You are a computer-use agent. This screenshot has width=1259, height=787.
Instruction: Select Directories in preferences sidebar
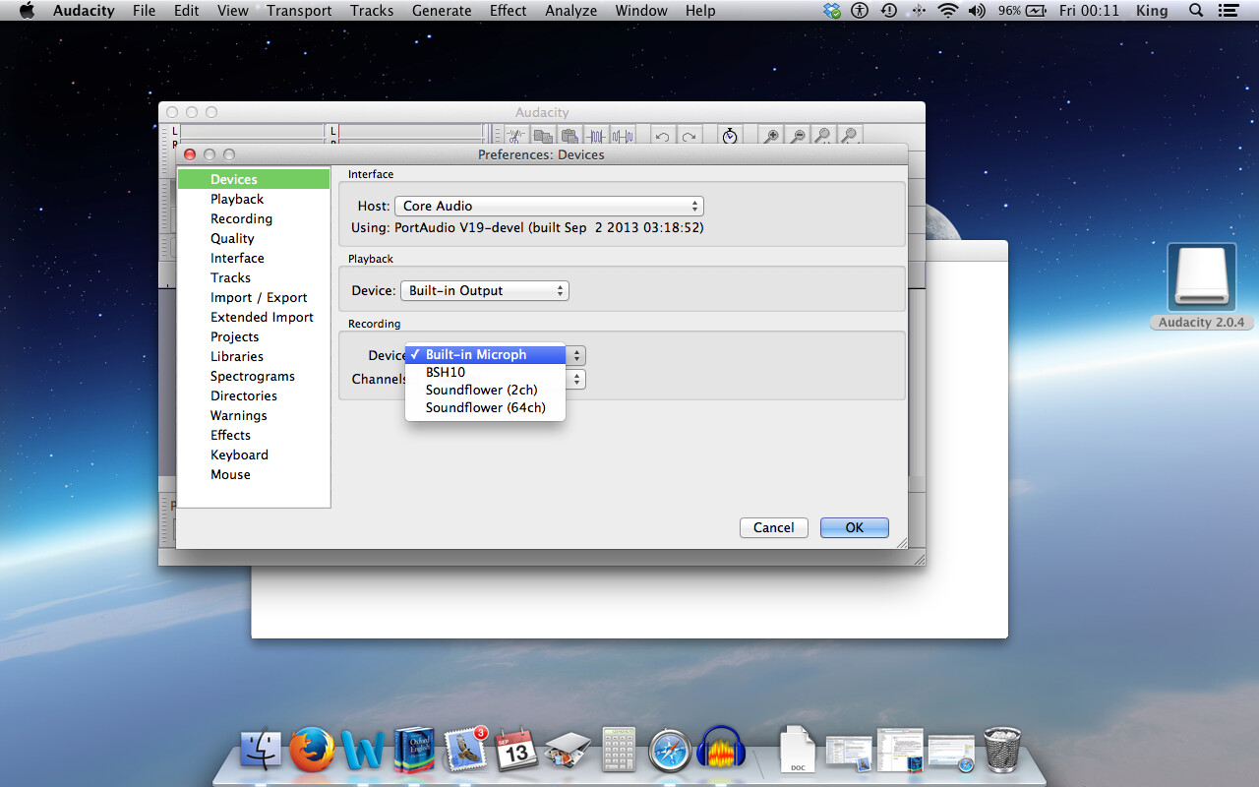tap(254, 395)
